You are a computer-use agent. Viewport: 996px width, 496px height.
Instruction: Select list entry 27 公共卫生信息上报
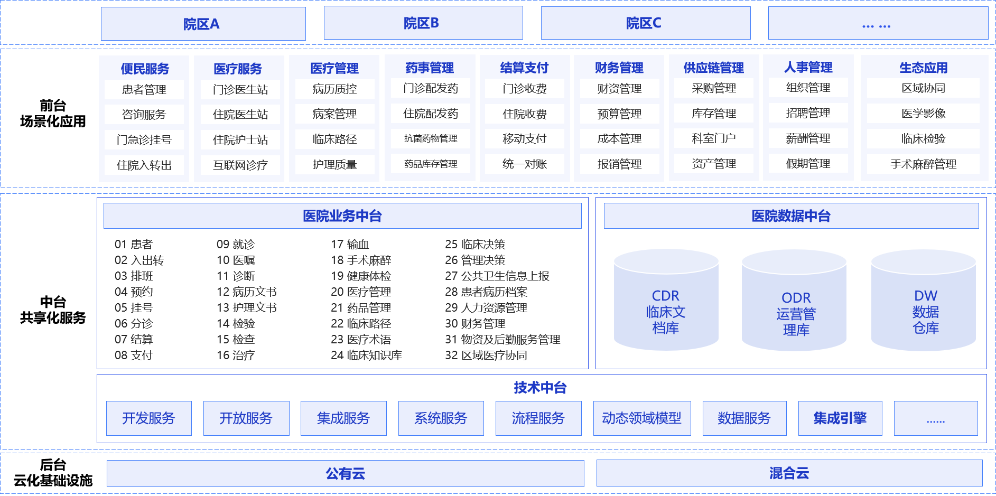tap(497, 276)
